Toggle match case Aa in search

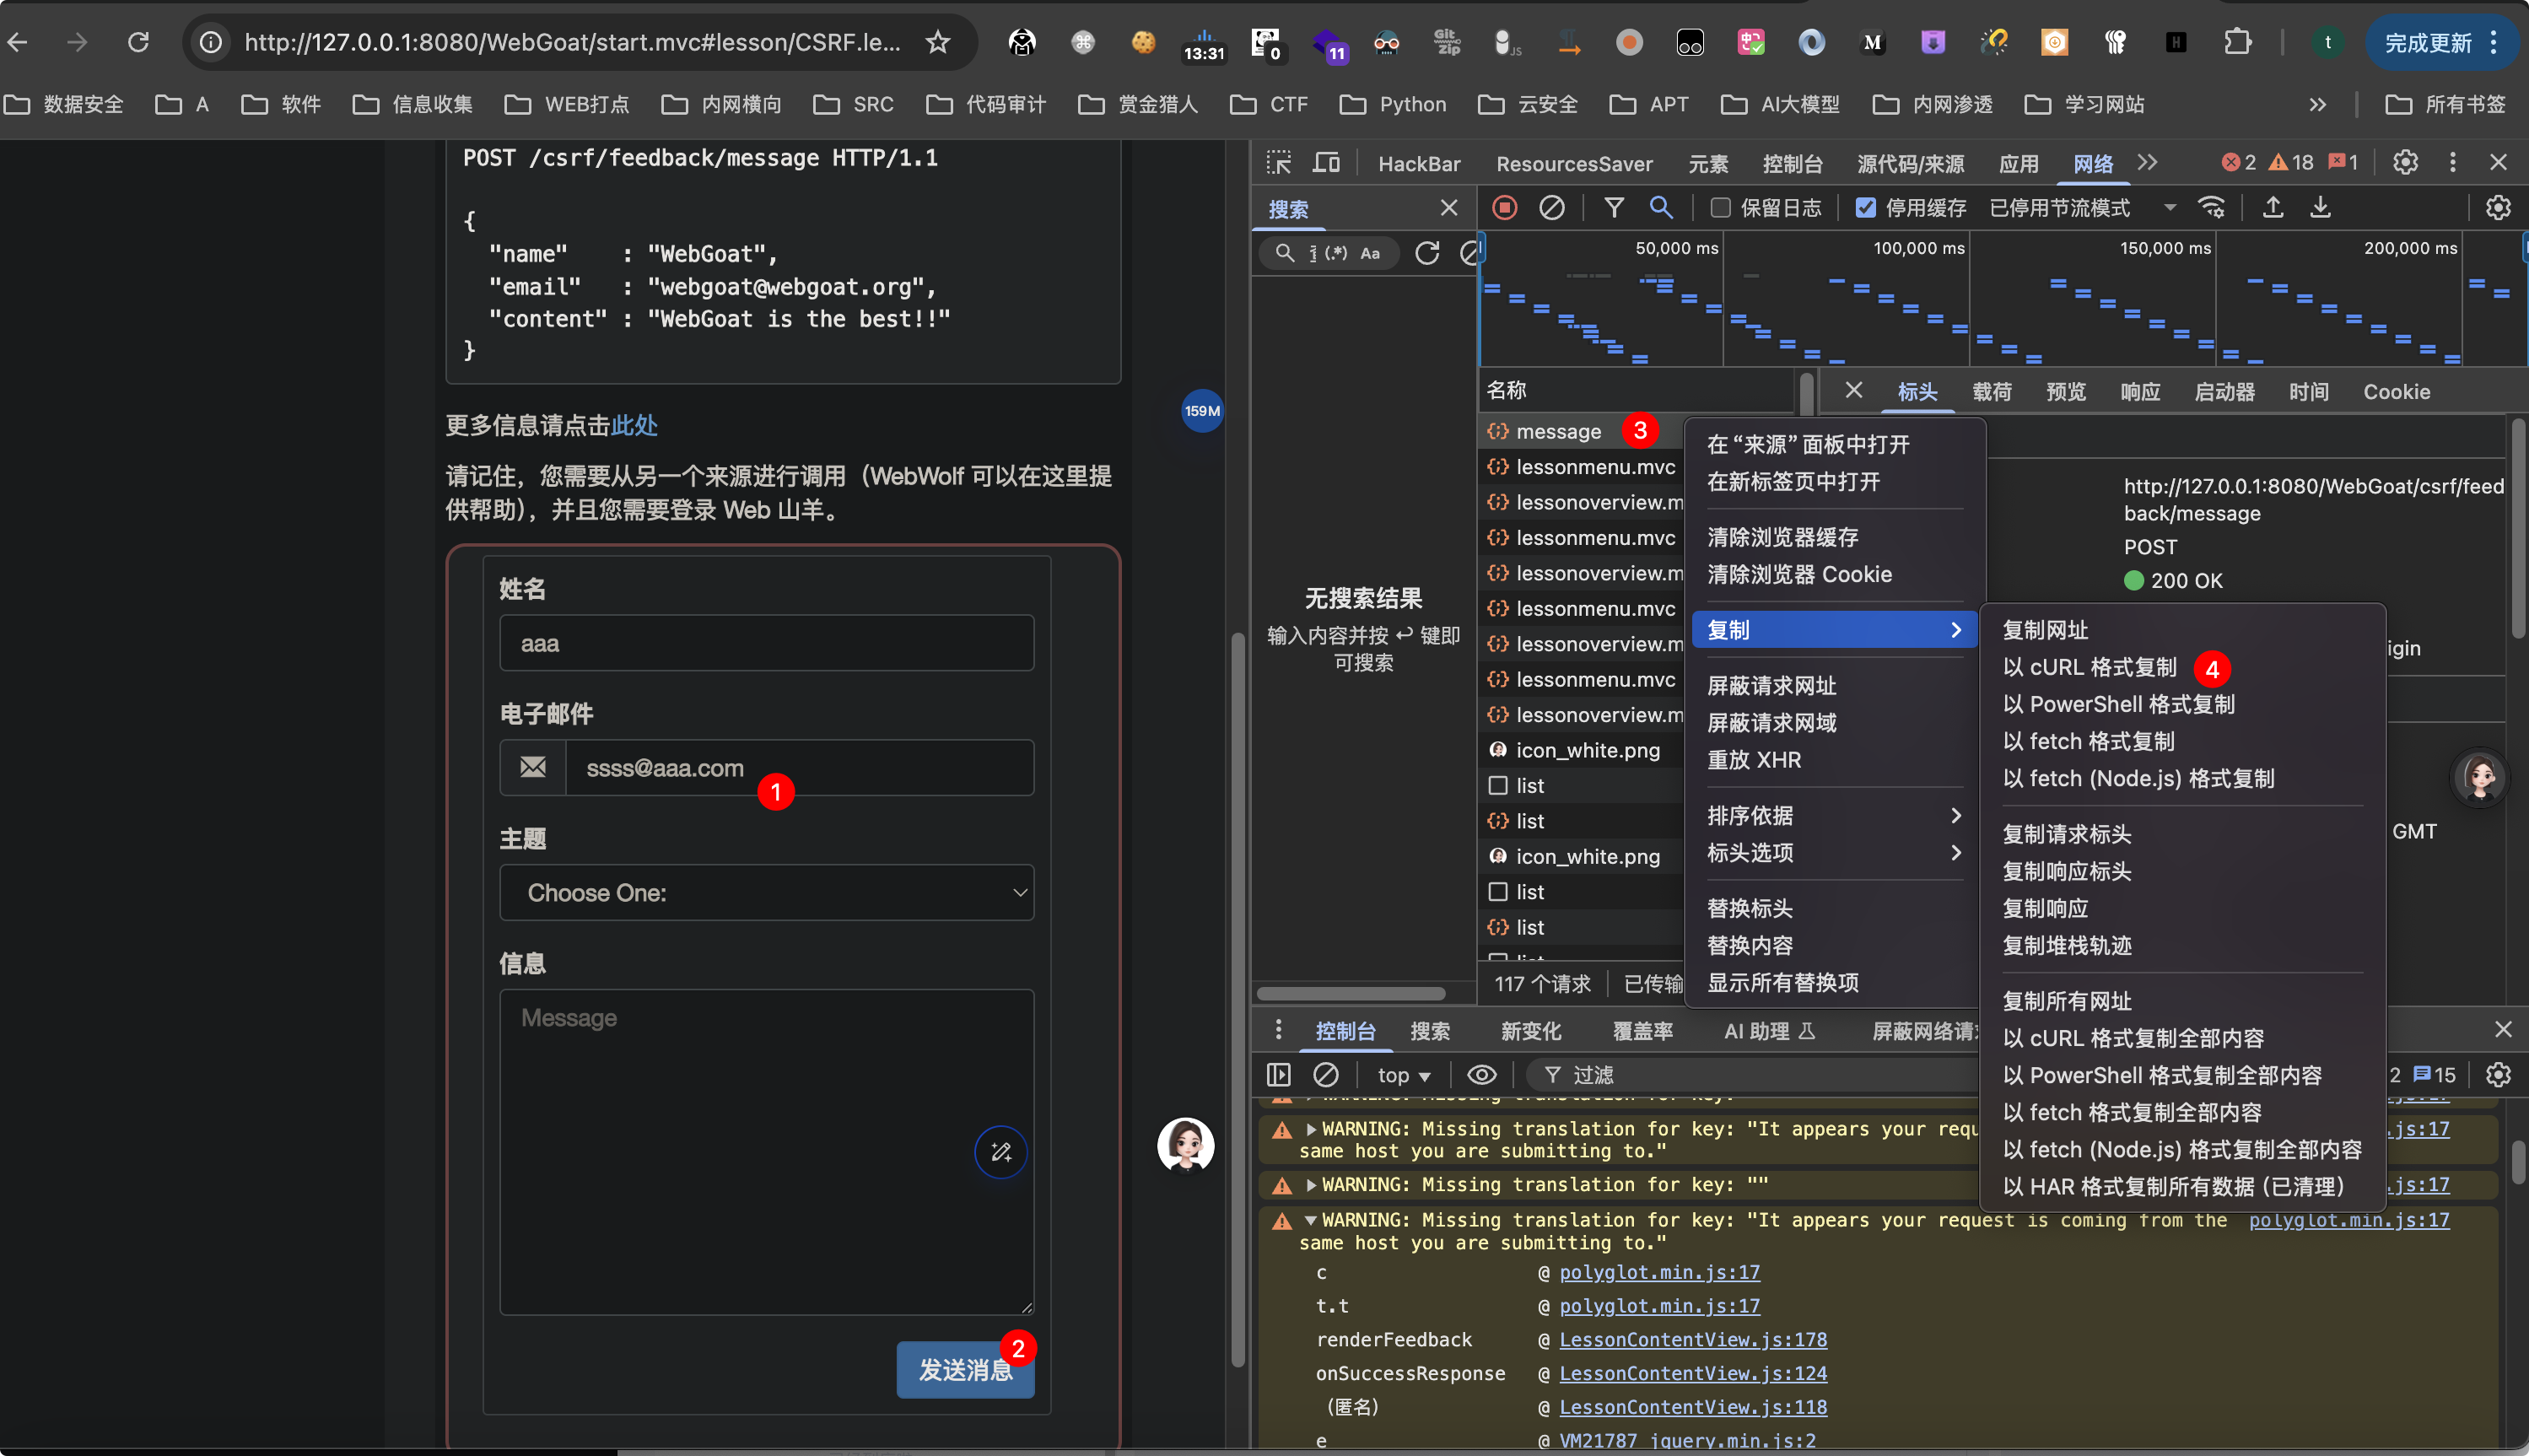click(1370, 253)
